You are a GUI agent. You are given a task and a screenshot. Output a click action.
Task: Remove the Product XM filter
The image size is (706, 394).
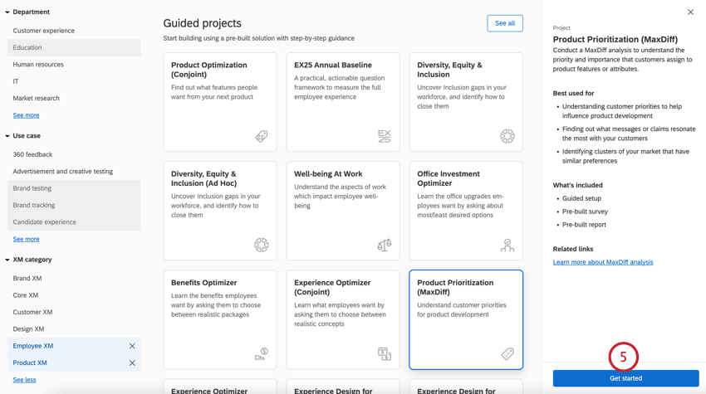(132, 362)
